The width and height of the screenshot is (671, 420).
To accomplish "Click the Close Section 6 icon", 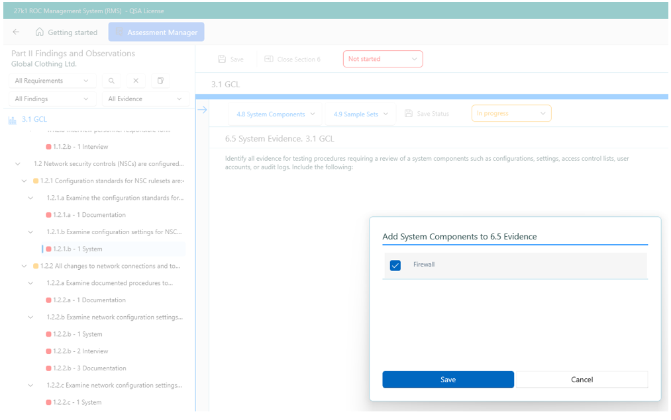I will coord(268,59).
